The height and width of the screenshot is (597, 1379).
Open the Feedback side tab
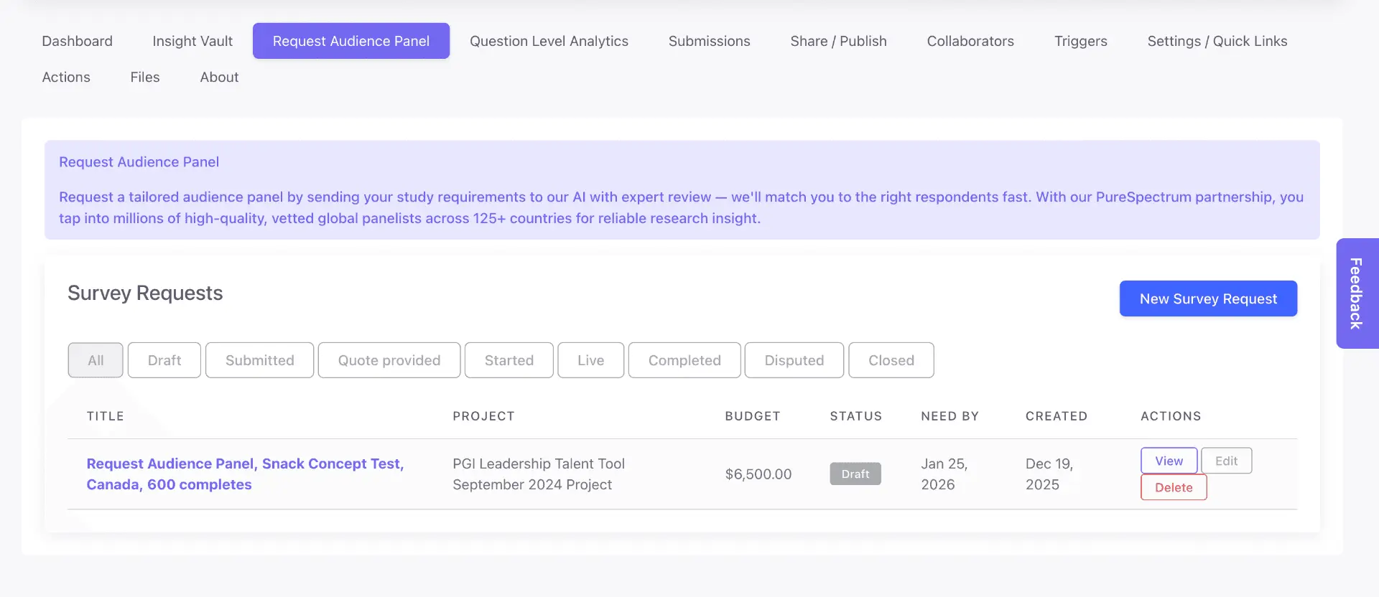tap(1357, 293)
